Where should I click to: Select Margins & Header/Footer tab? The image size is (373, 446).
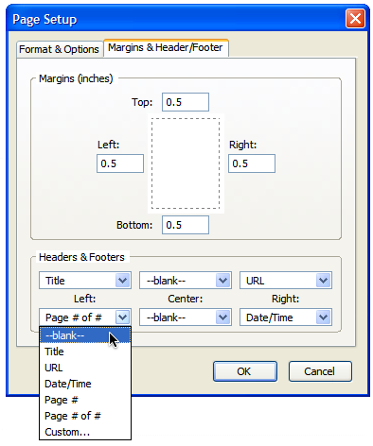pyautogui.click(x=166, y=48)
